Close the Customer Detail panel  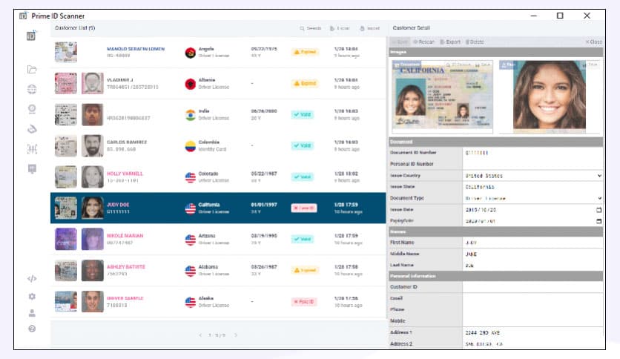point(593,42)
